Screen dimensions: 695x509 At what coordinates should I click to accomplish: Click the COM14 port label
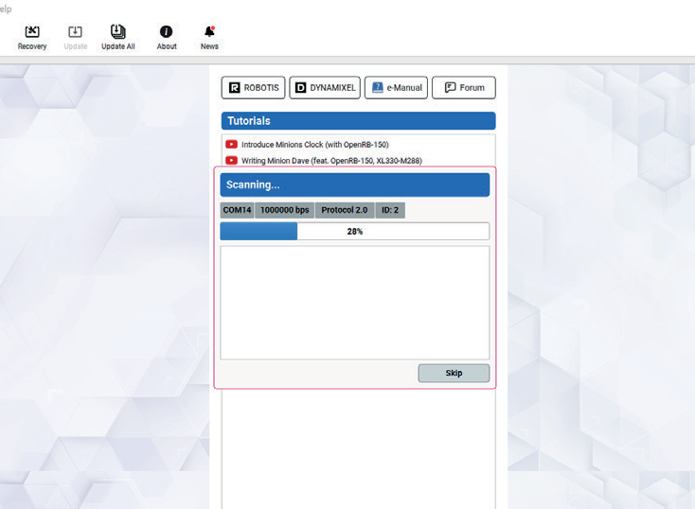pos(237,210)
